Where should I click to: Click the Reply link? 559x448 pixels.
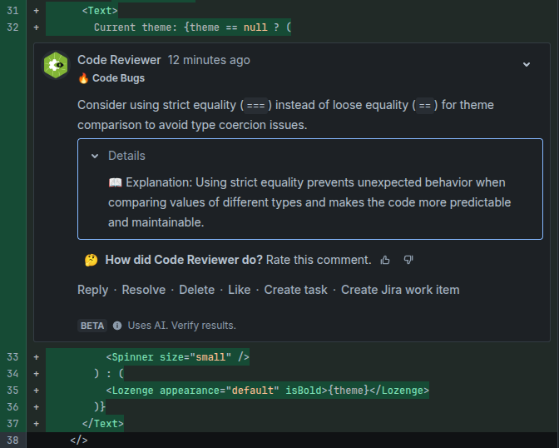92,290
